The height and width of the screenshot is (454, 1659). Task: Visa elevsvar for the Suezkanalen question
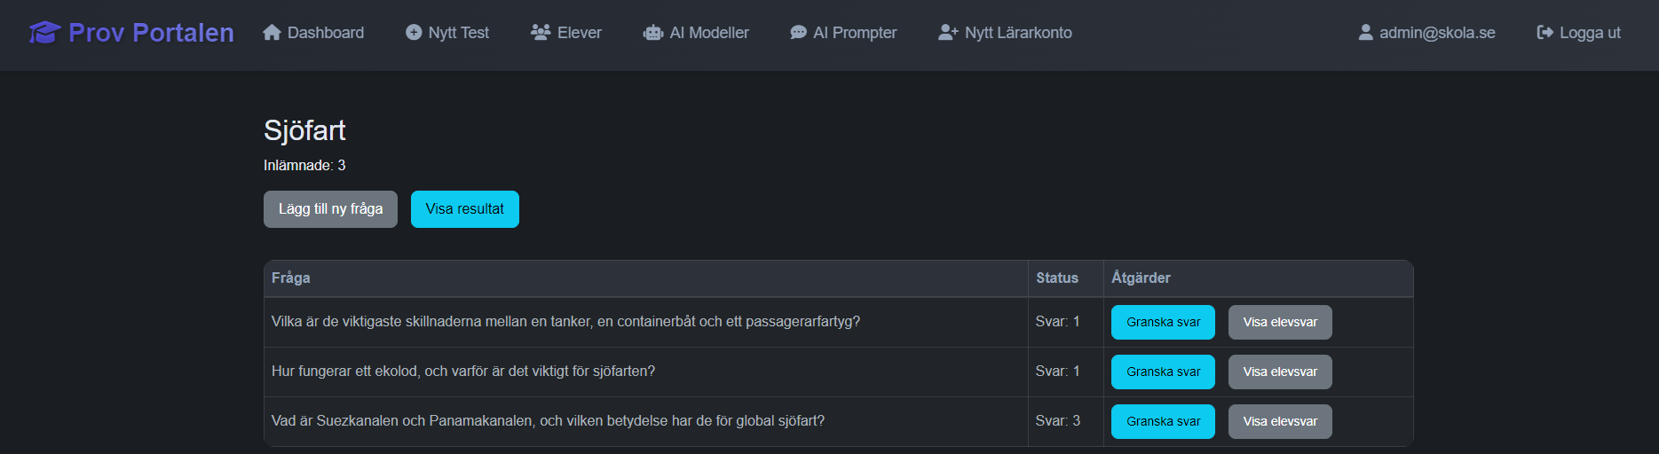[1280, 421]
